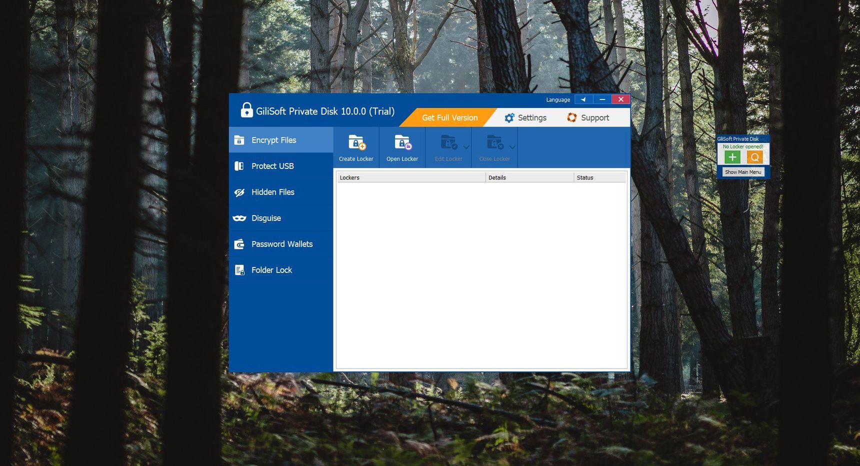Viewport: 860px width, 466px height.
Task: Click orange search icon in mini widget
Action: click(x=755, y=157)
